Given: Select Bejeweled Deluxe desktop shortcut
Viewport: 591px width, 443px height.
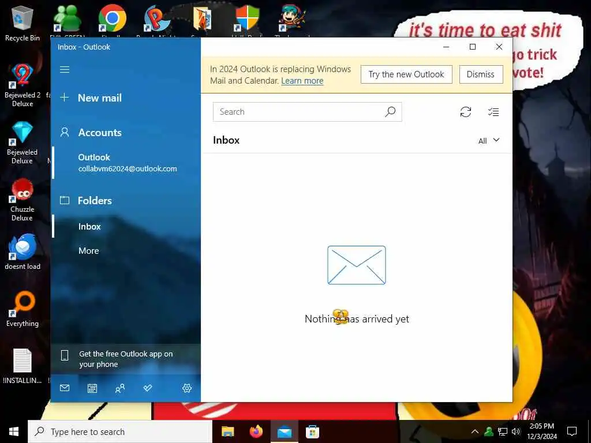Looking at the screenshot, I should 23,142.
